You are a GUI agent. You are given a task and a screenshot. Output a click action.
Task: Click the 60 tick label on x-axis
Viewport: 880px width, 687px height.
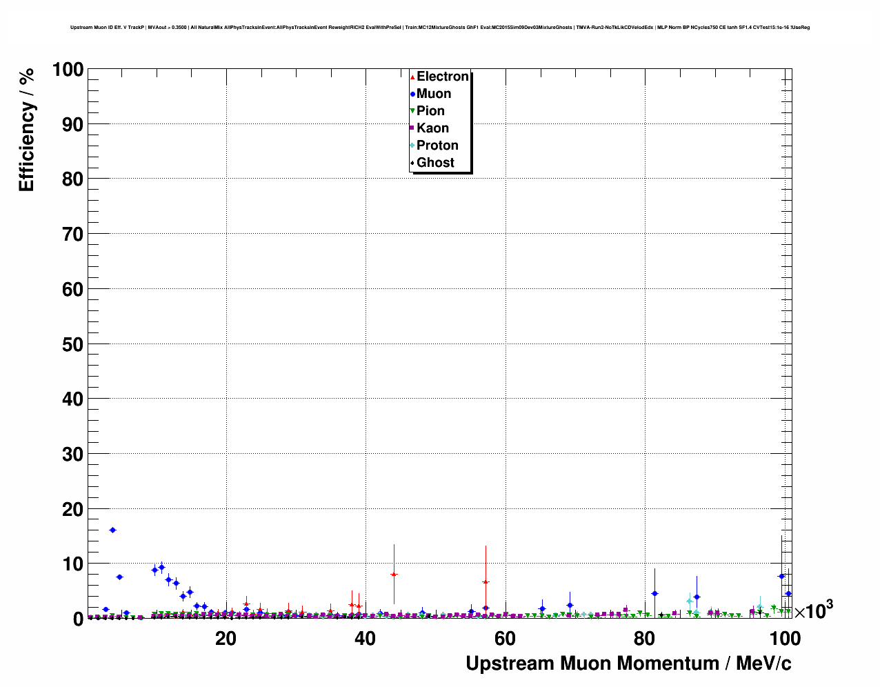point(505,639)
